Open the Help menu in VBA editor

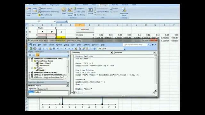coord(102,45)
